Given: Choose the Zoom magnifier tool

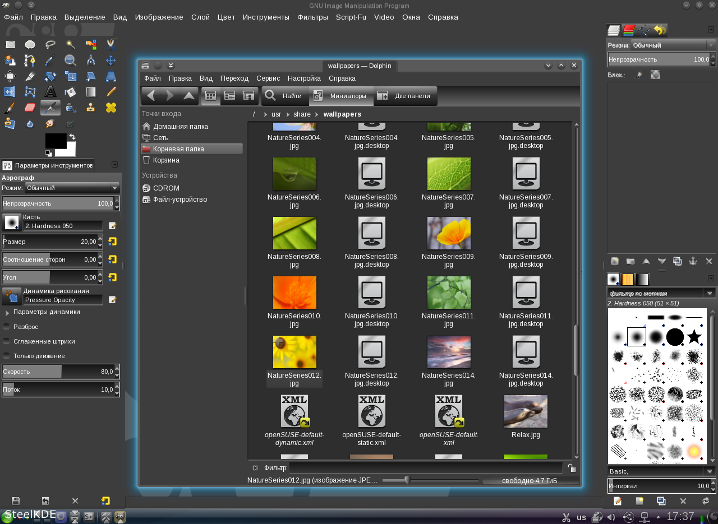Looking at the screenshot, I should pos(71,61).
